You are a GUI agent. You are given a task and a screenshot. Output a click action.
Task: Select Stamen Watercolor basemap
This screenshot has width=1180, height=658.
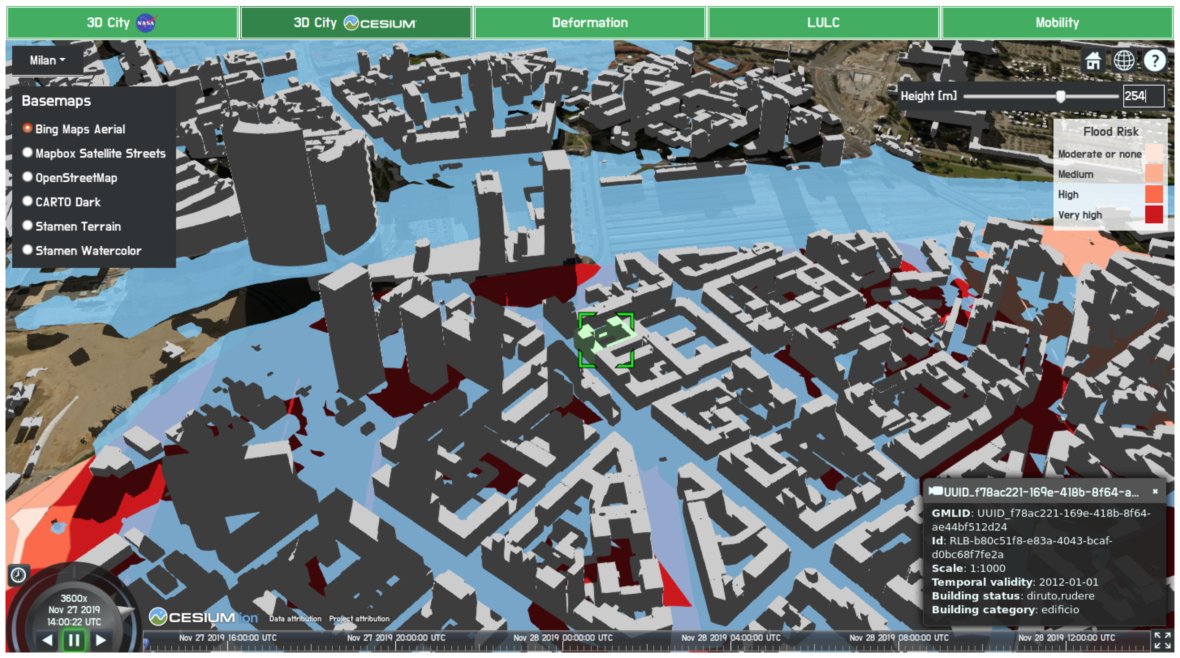27,250
